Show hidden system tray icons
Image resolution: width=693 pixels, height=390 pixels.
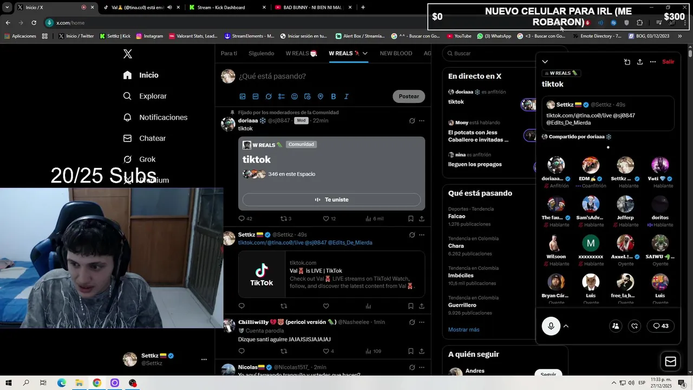[613, 383]
